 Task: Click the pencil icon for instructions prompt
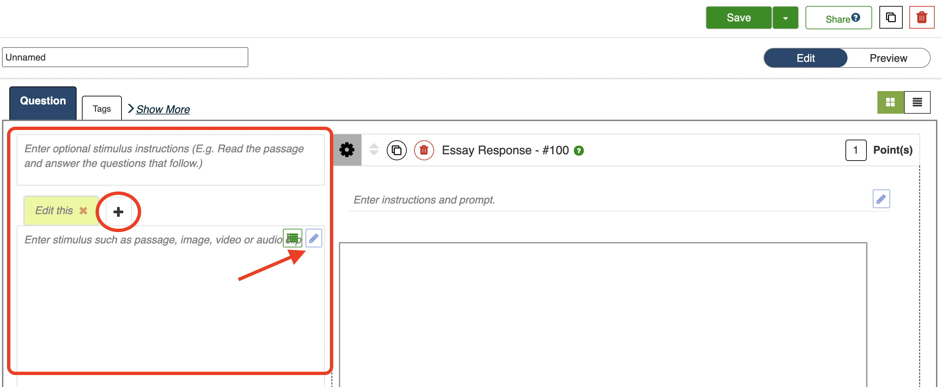[881, 199]
